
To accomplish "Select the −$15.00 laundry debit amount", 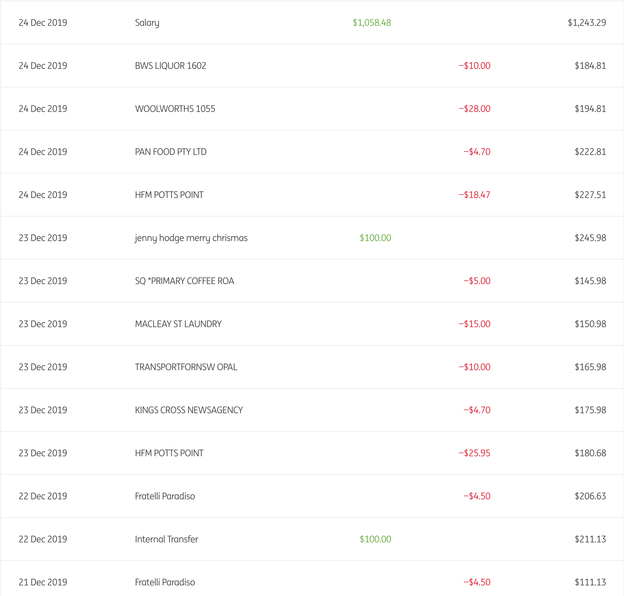I will coord(474,324).
